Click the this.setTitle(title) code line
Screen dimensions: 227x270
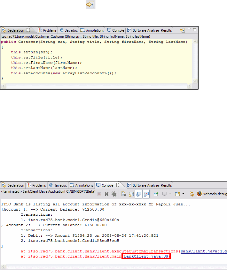(x=36, y=57)
